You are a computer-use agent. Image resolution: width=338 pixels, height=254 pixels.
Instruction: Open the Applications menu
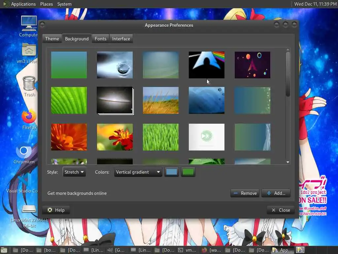[x=19, y=4]
